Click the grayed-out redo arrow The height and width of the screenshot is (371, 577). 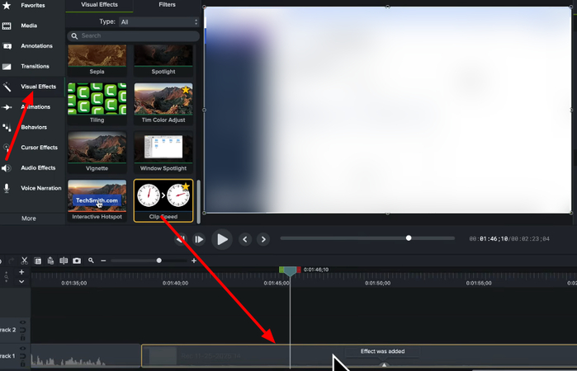pyautogui.click(x=12, y=261)
